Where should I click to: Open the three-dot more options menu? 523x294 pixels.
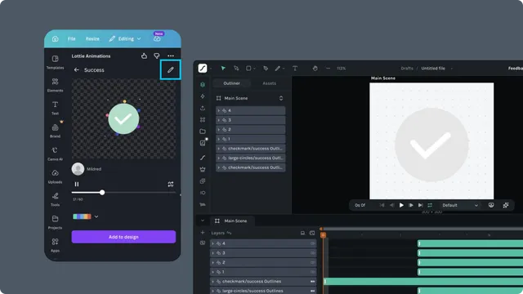171,56
